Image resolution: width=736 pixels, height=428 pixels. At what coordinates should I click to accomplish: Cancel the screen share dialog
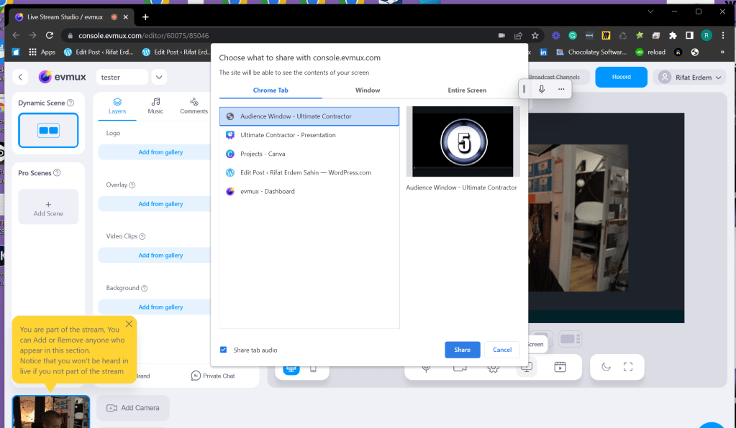[x=501, y=350]
